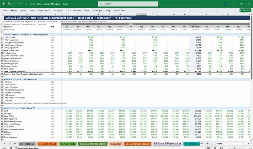Click the Save icon in Quick Access Toolbar
Viewport: 253px width, 149px height.
tap(9, 4)
